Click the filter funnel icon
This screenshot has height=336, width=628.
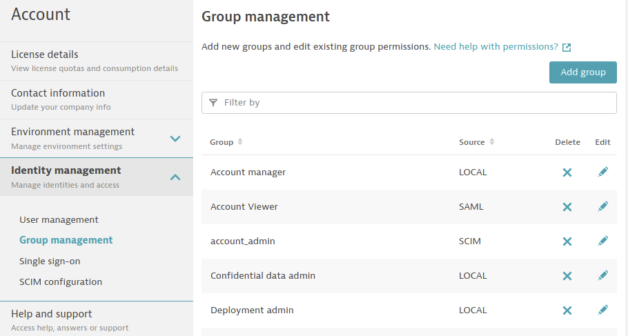pyautogui.click(x=213, y=103)
